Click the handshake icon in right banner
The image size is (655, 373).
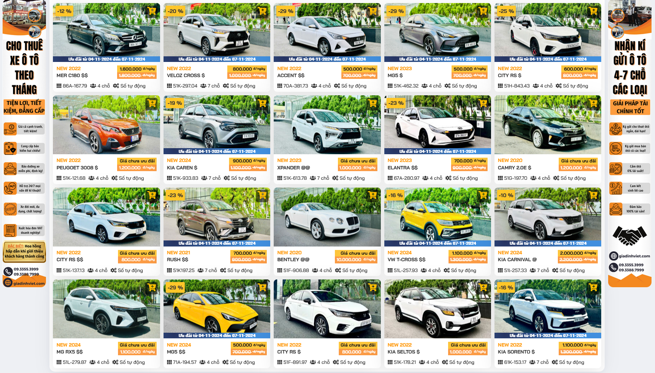[x=629, y=236]
